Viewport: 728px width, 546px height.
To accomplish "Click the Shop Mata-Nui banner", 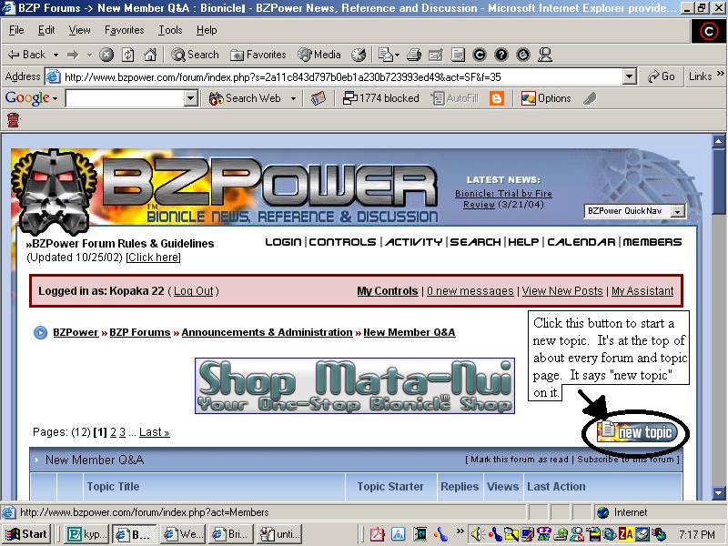I will (x=355, y=386).
